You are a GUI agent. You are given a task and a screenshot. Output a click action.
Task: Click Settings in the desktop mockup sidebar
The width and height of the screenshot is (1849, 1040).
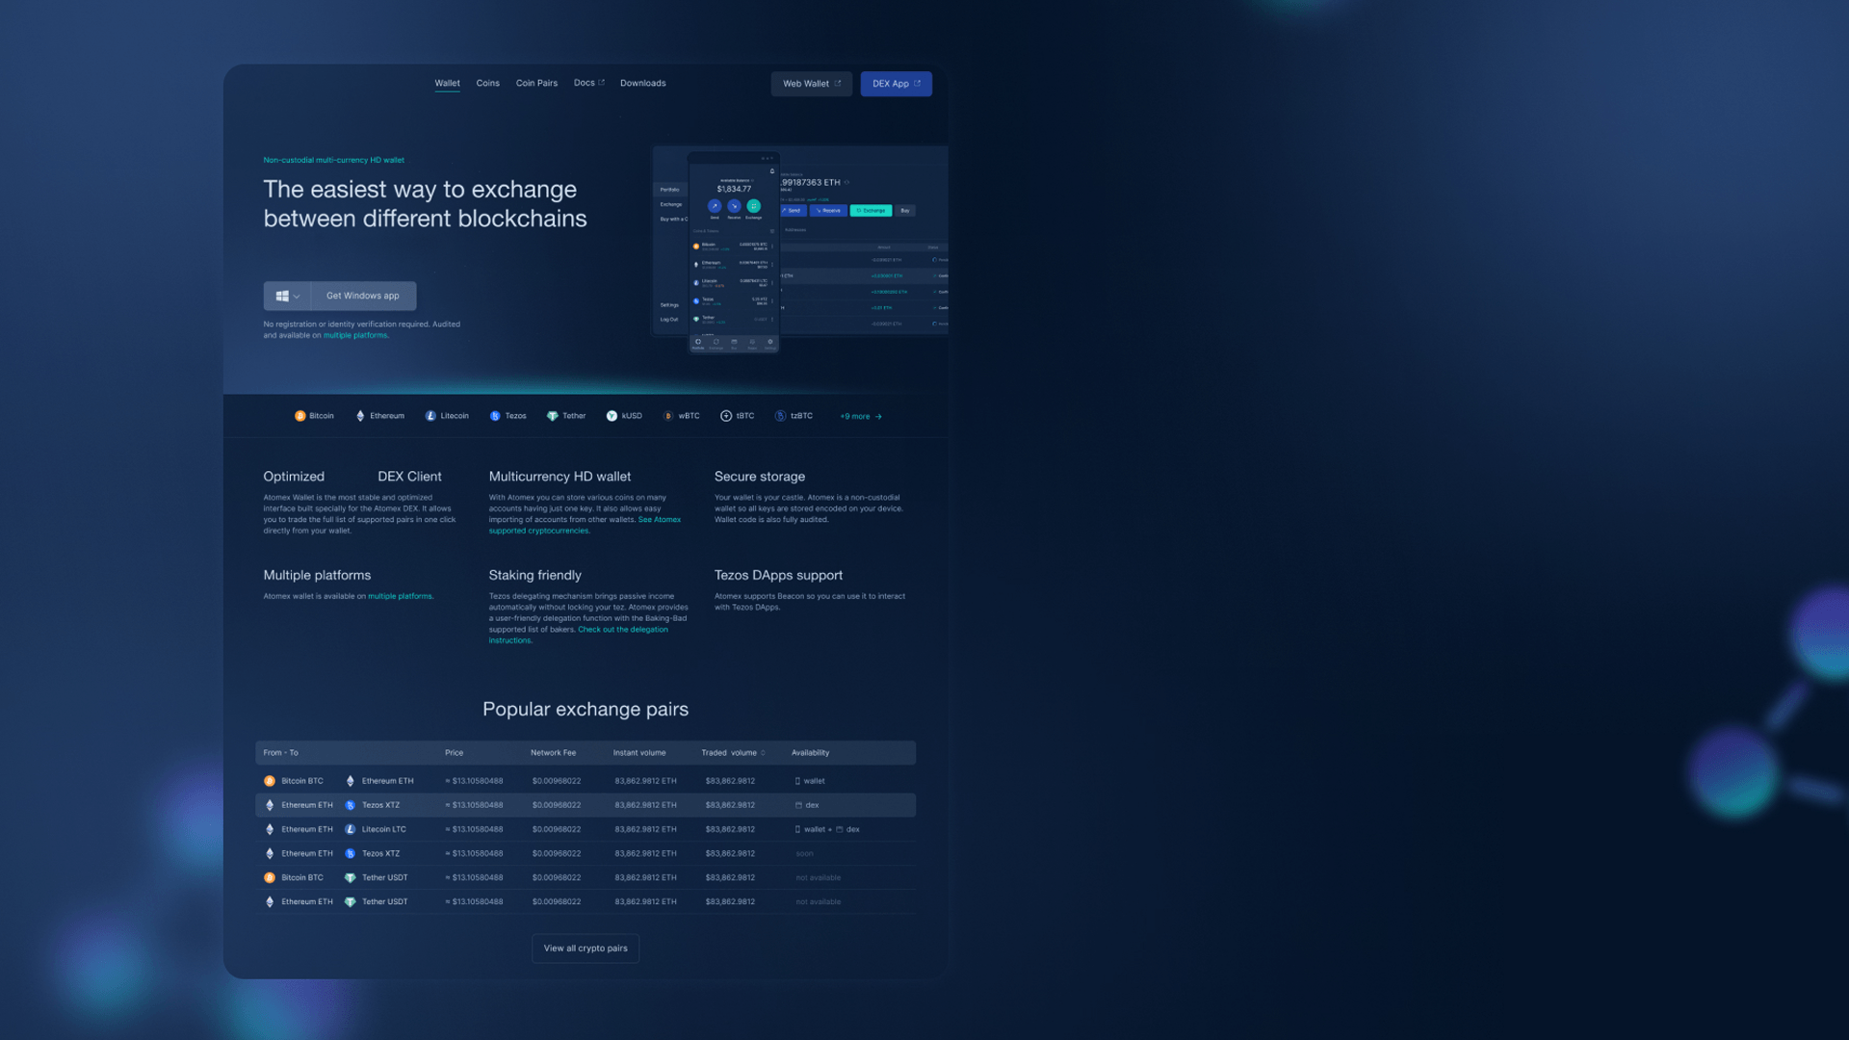click(669, 305)
